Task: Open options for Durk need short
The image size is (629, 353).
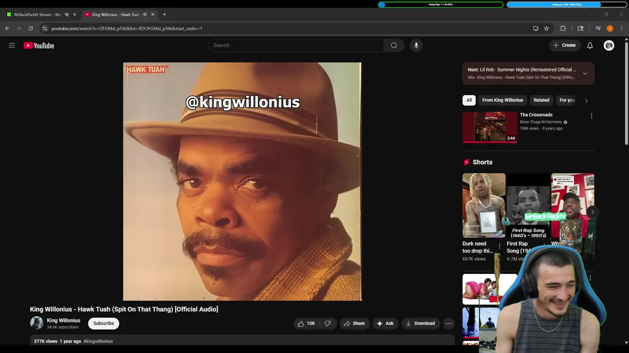Action: coord(499,246)
